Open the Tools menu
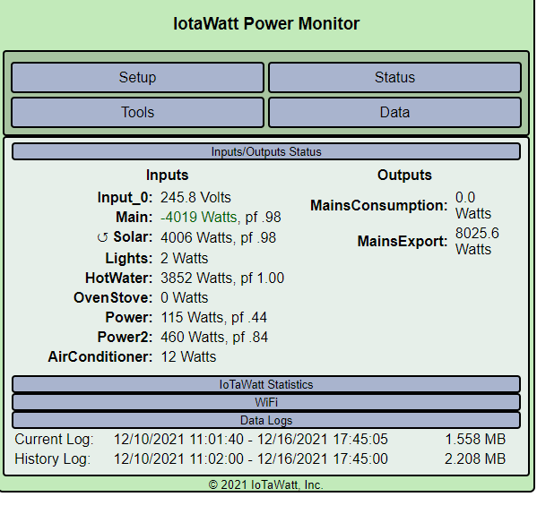 [138, 113]
